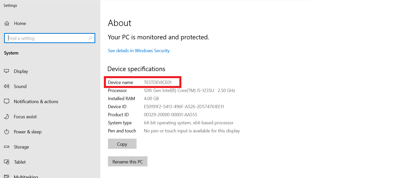Click the Processor specification row
The image size is (418, 178).
coord(117,90)
